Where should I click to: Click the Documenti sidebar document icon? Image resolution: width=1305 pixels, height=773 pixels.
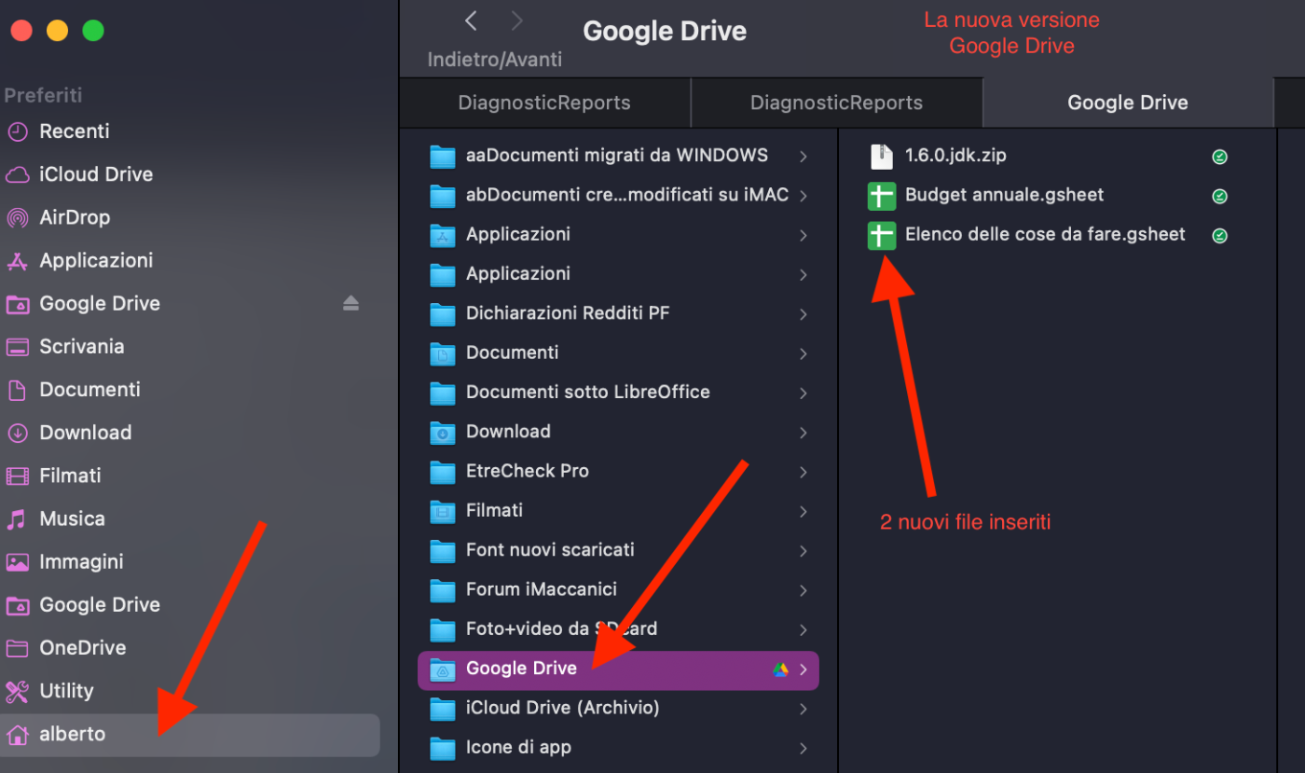pyautogui.click(x=17, y=390)
